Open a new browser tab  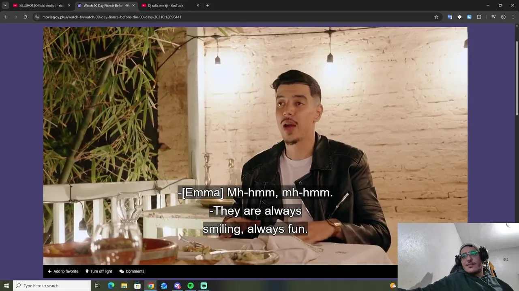click(207, 5)
